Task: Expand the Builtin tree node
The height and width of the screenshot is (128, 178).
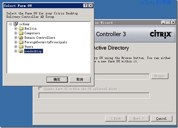Action: (x=16, y=29)
